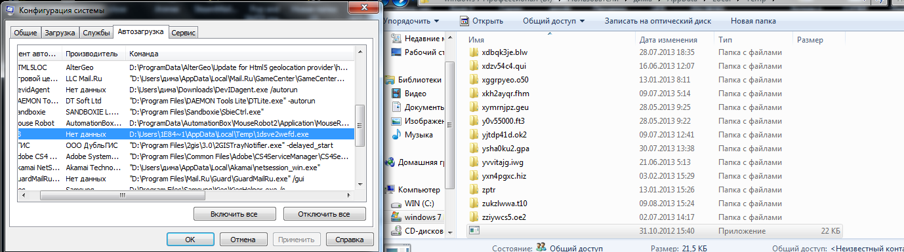904x252 pixels.
Task: Click the Компьютер icon in navigation pane
Action: pos(390,189)
